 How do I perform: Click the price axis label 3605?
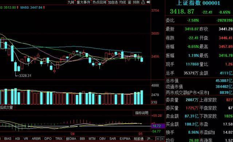click(x=155, y=33)
